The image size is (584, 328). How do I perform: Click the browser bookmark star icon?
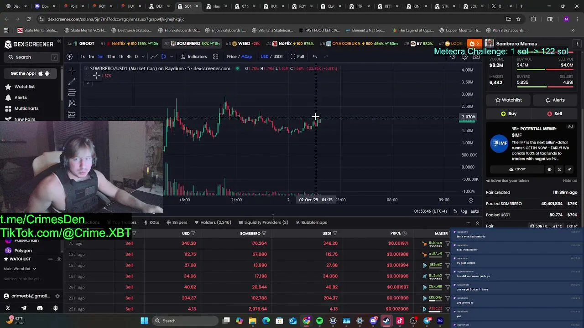pyautogui.click(x=518, y=19)
